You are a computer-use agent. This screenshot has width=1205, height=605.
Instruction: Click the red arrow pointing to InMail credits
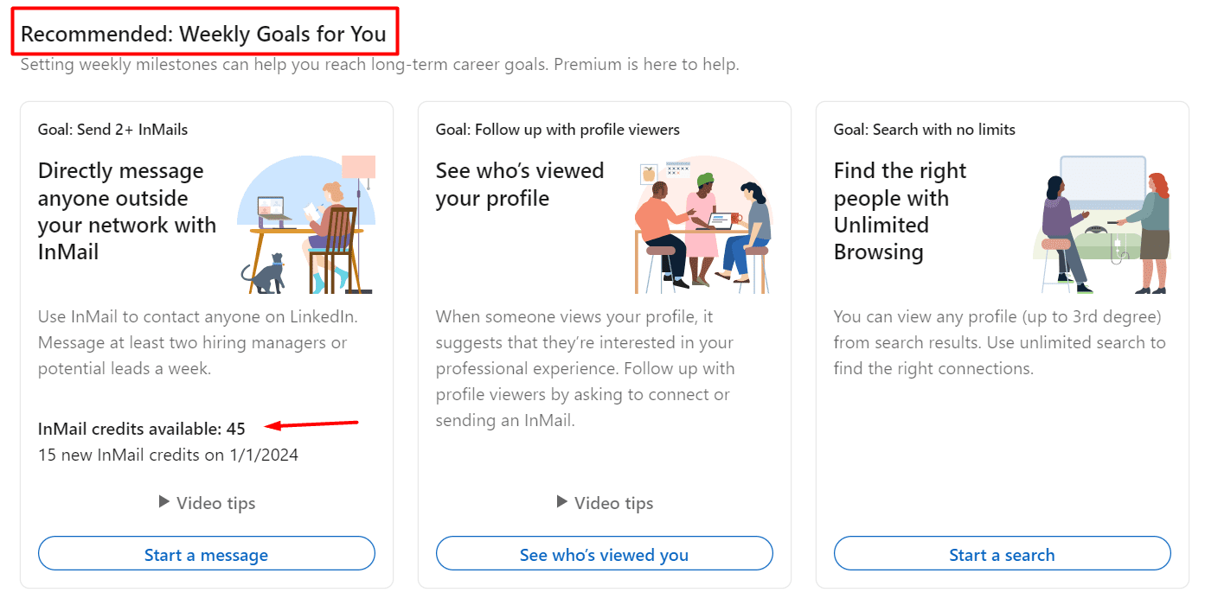point(312,424)
